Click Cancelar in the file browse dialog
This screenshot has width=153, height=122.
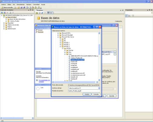[x=96, y=94]
